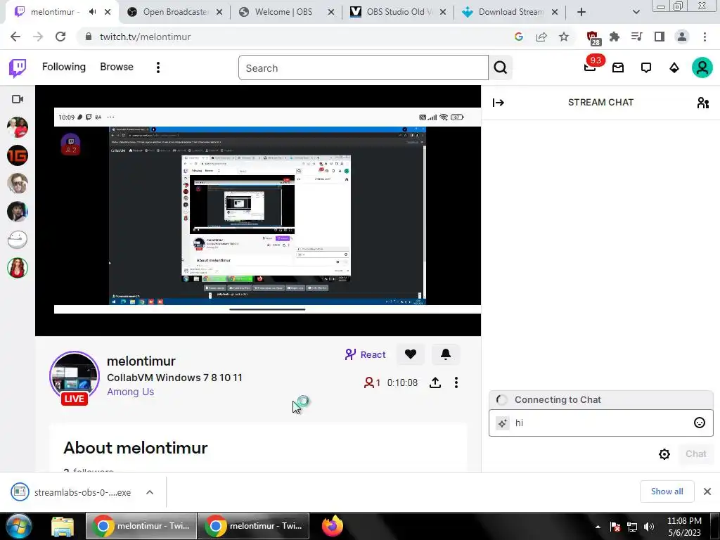Click the Among Us category link
This screenshot has width=720, height=540.
tap(130, 392)
